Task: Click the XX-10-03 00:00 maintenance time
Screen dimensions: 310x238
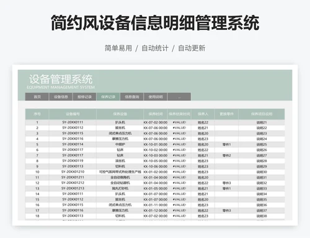Action: (156, 155)
